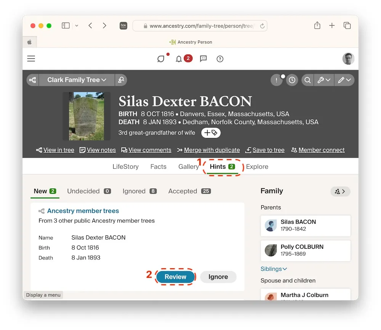
Task: Click the search magnifier in tree bar
Action: [307, 80]
